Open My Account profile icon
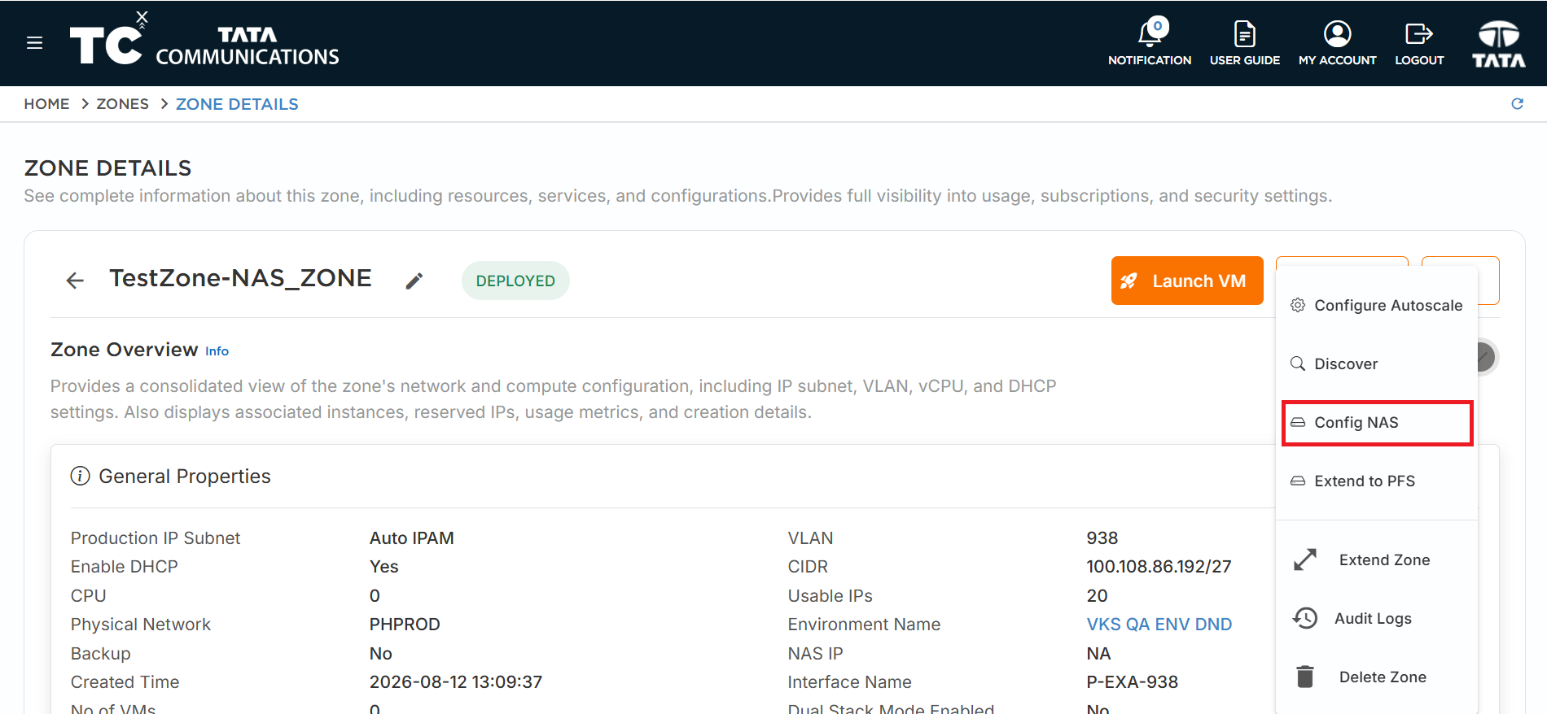This screenshot has height=714, width=1547. [x=1337, y=34]
